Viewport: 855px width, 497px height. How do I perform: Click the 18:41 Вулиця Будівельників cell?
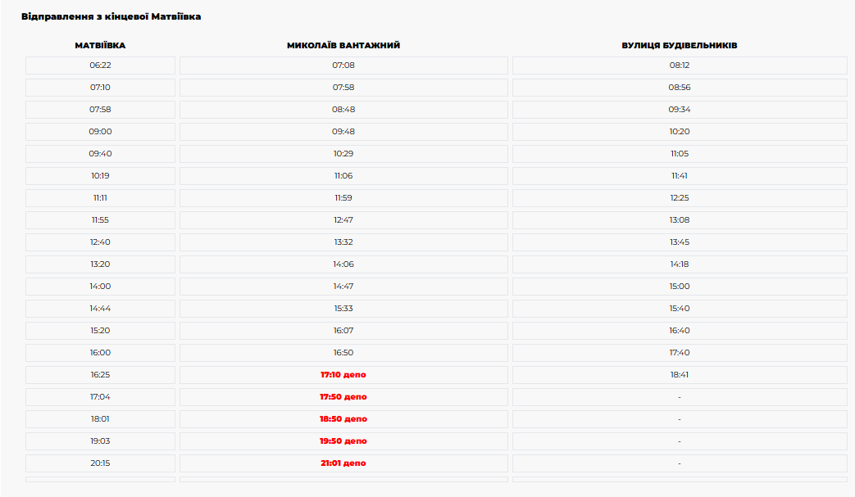680,375
